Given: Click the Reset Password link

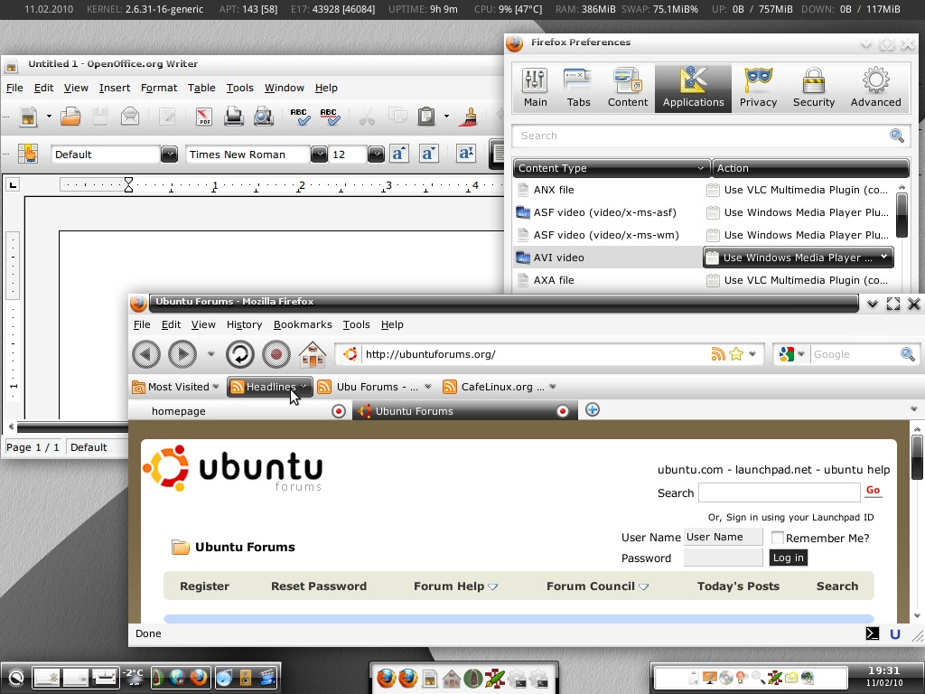Looking at the screenshot, I should [319, 586].
